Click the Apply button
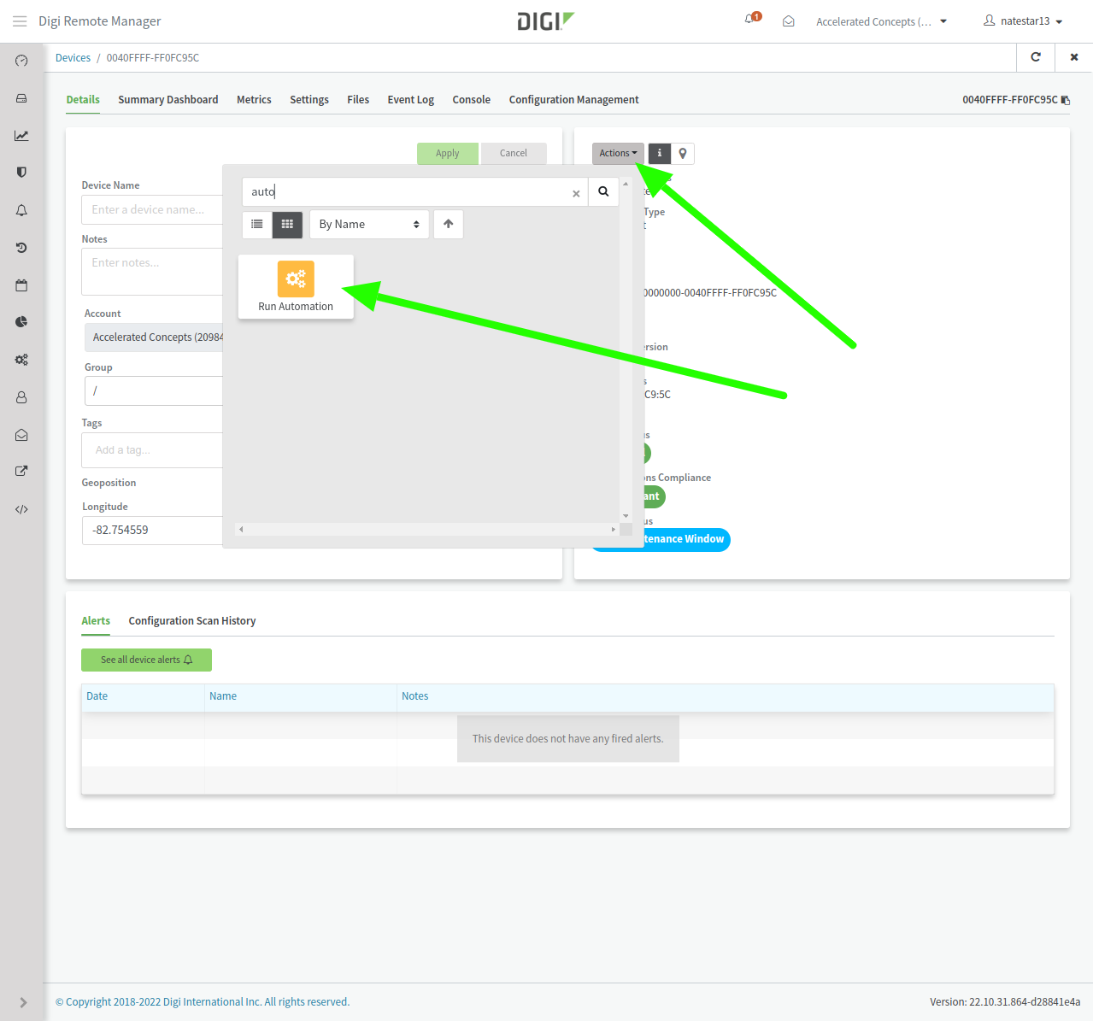This screenshot has width=1093, height=1021. coord(448,153)
